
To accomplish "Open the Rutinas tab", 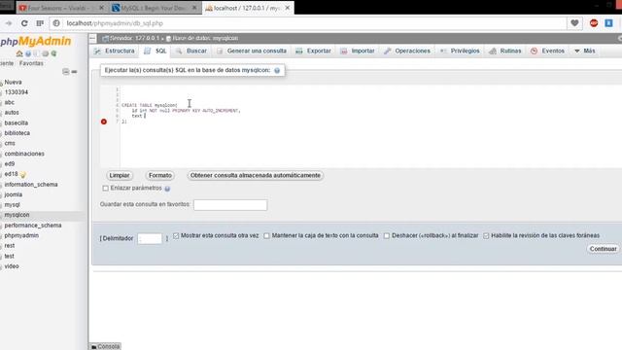I will point(505,52).
